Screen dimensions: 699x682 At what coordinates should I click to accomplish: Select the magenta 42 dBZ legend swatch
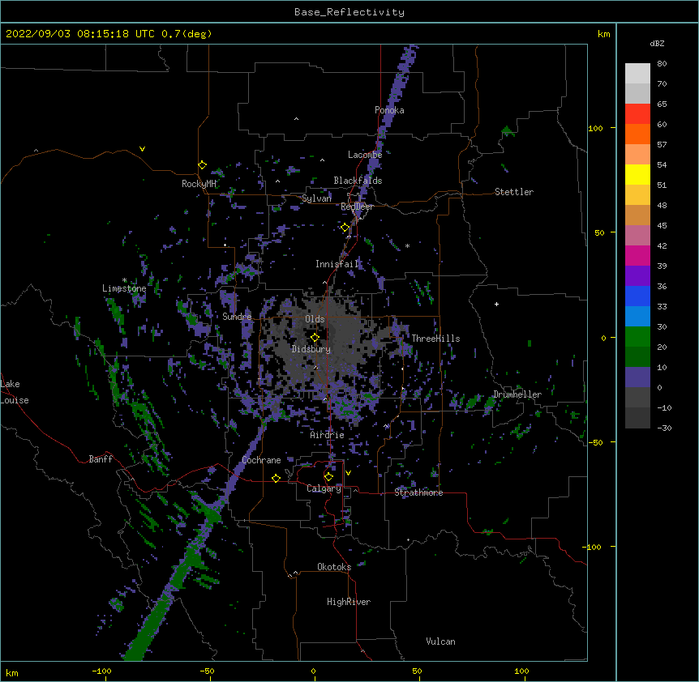[x=637, y=255]
